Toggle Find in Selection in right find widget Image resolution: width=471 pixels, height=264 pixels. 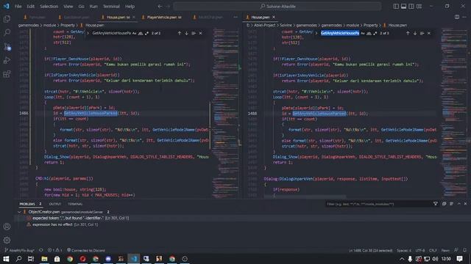tap(422, 33)
